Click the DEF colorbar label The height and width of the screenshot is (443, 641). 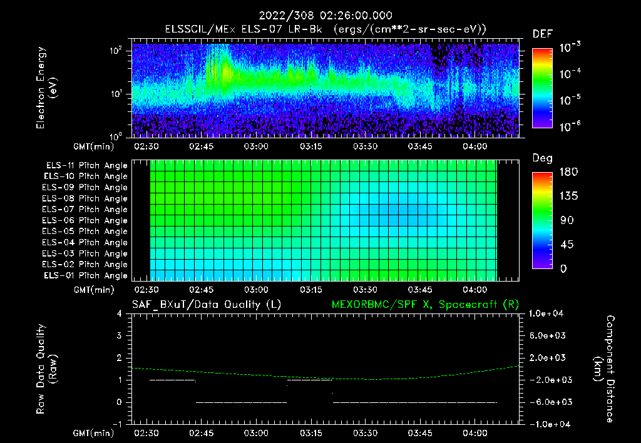pyautogui.click(x=543, y=34)
